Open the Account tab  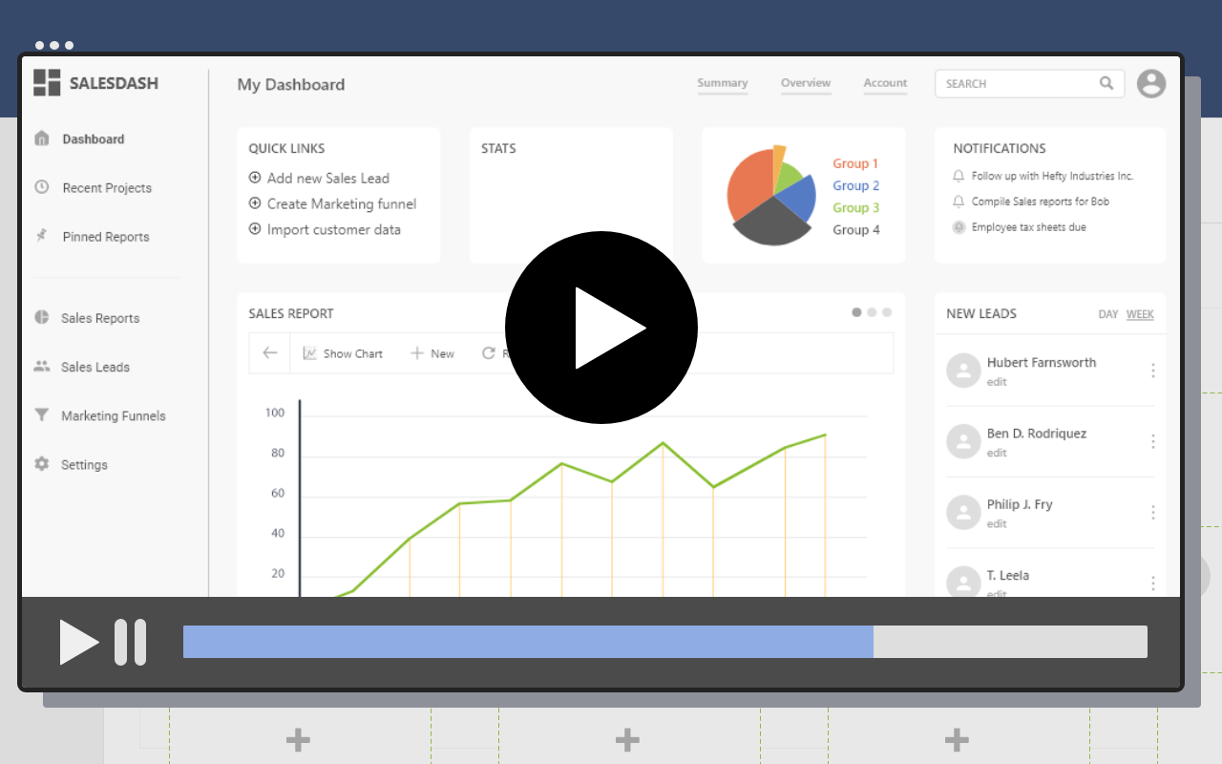pos(885,83)
